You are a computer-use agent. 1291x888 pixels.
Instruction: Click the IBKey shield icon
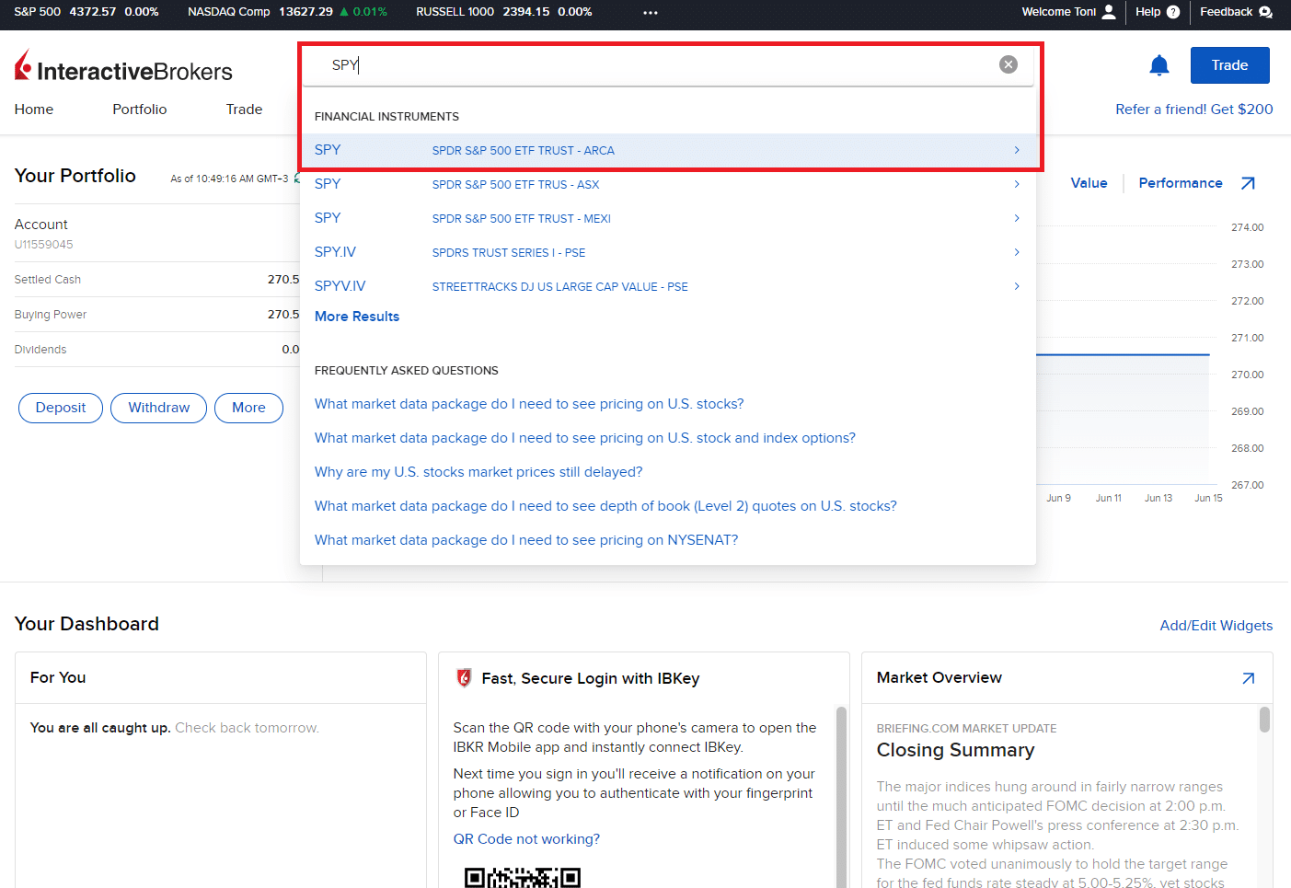coord(464,678)
